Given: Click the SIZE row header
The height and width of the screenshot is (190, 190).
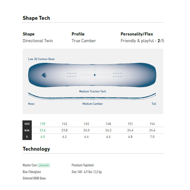Looking at the screenshot, I should click(27, 124).
